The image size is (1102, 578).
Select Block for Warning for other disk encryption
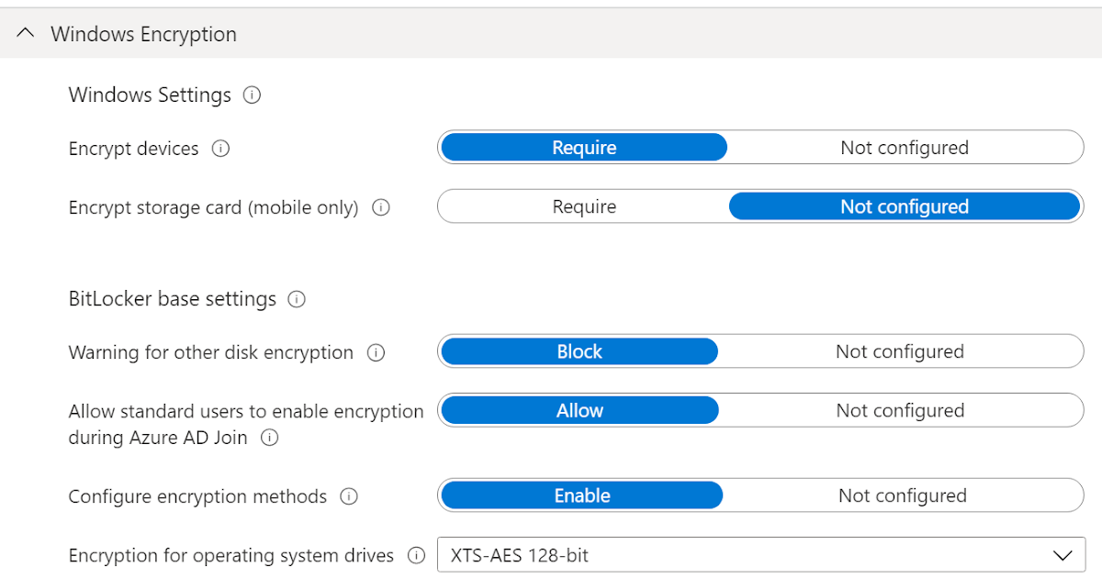coord(579,351)
